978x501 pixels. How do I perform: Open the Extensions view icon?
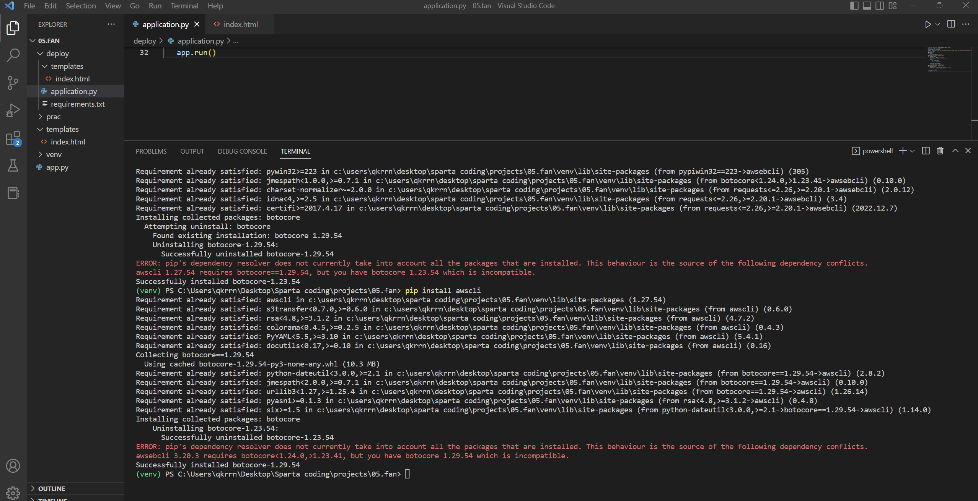[13, 138]
